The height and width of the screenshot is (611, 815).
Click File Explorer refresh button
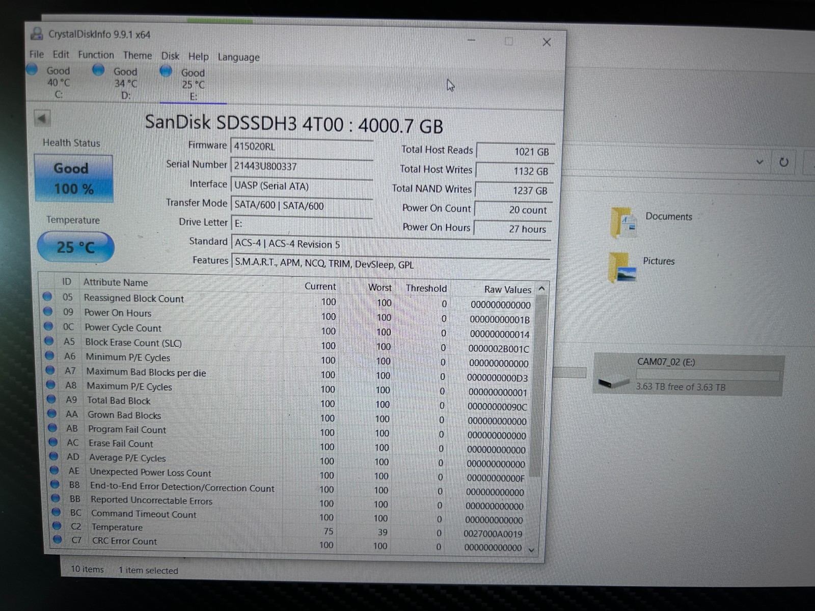click(x=784, y=162)
